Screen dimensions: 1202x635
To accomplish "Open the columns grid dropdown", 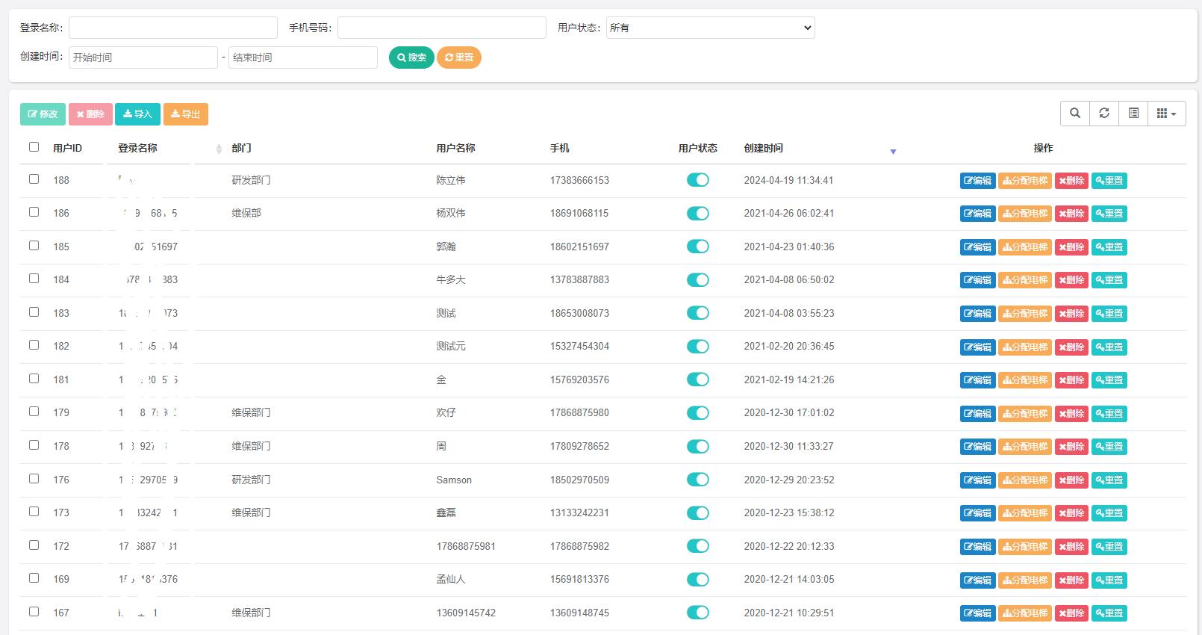I will [x=1166, y=114].
